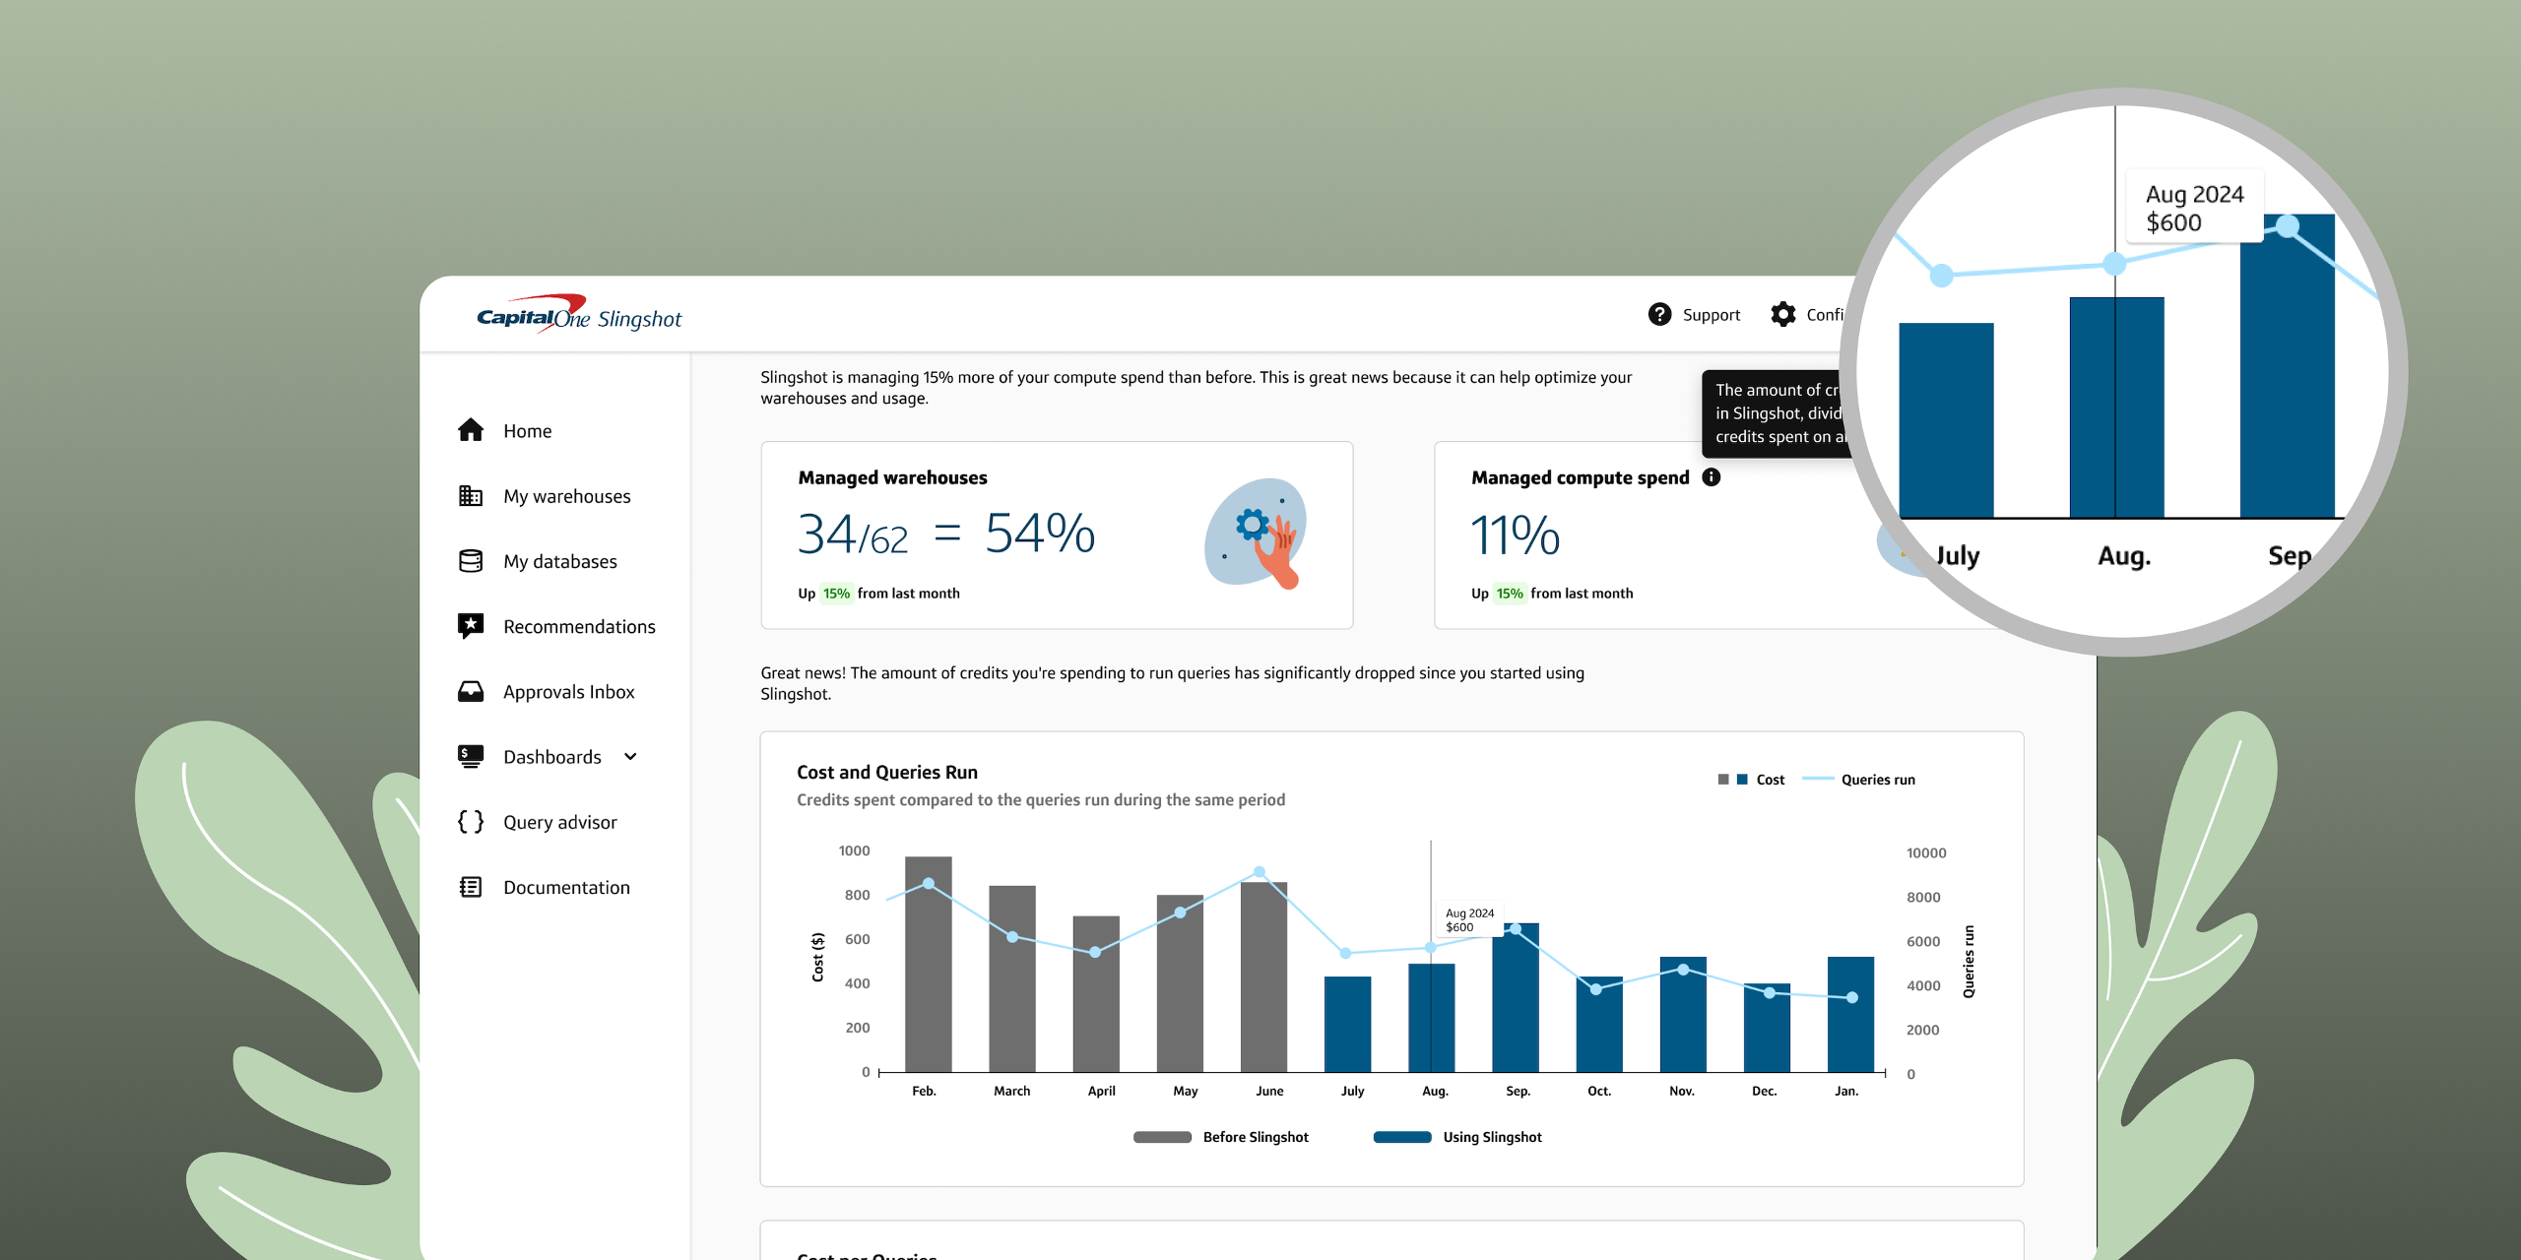Viewport: 2521px width, 1260px height.
Task: Click info icon beside Managed compute spend
Action: point(1712,477)
